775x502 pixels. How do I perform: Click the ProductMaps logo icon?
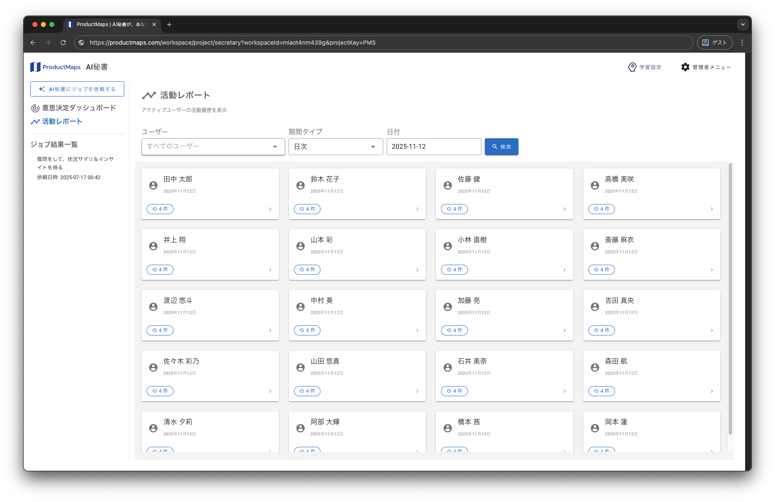(x=35, y=67)
